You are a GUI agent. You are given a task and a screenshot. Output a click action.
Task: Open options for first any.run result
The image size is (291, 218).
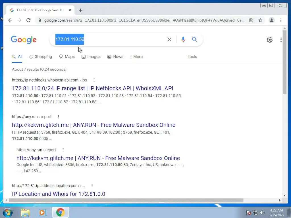coord(59,117)
